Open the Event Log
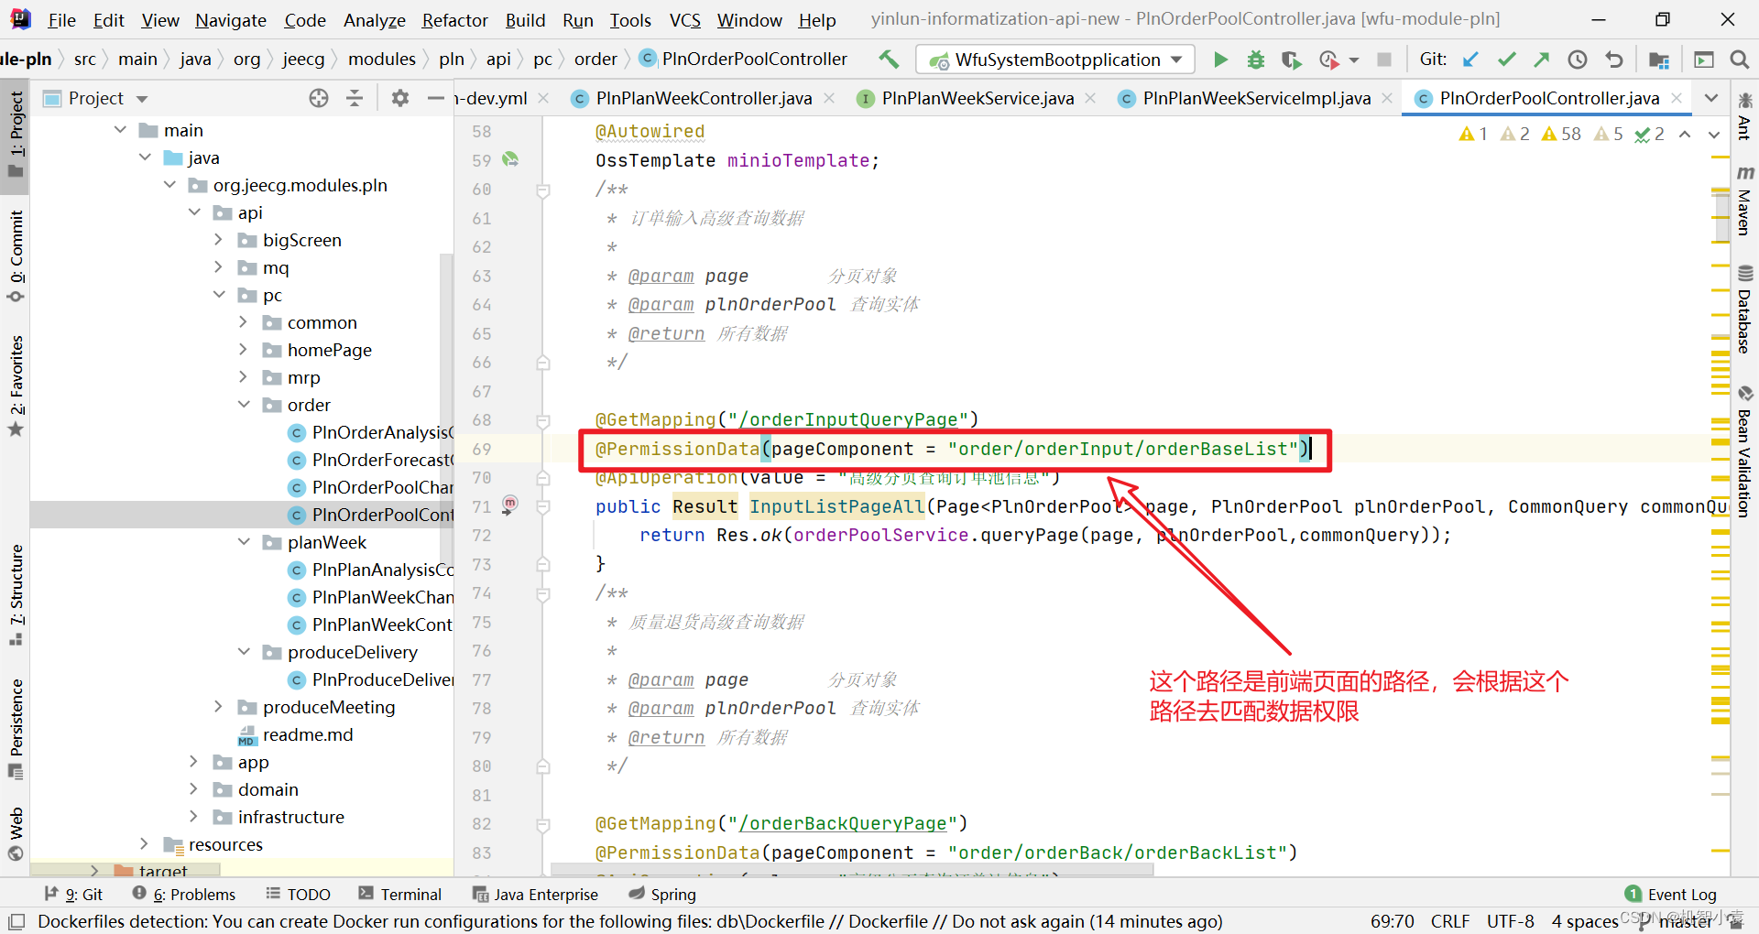The width and height of the screenshot is (1759, 934). (x=1671, y=895)
